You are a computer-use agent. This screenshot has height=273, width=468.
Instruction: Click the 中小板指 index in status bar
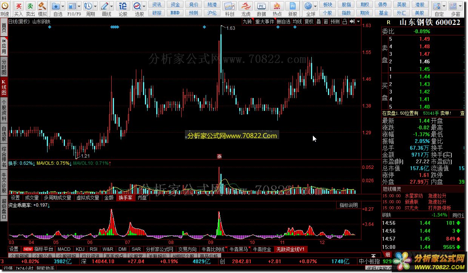(x=369, y=261)
